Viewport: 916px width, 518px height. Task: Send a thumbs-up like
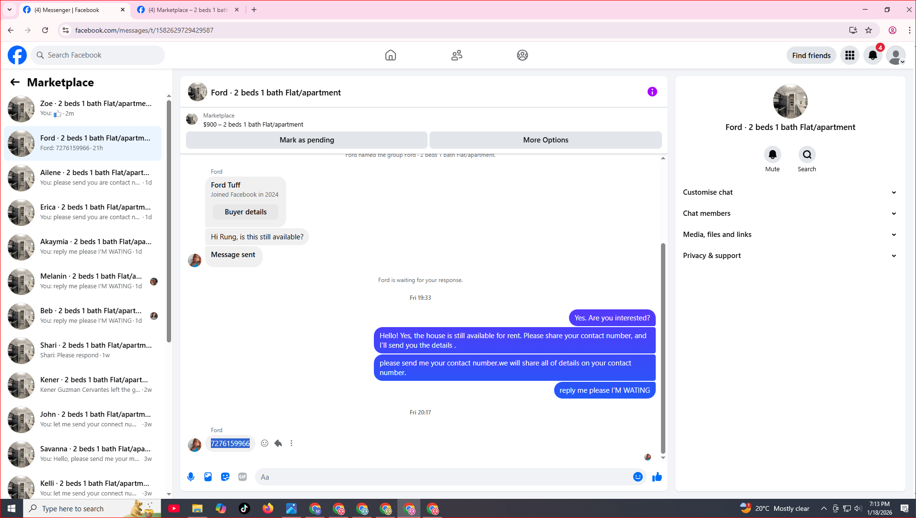657,477
